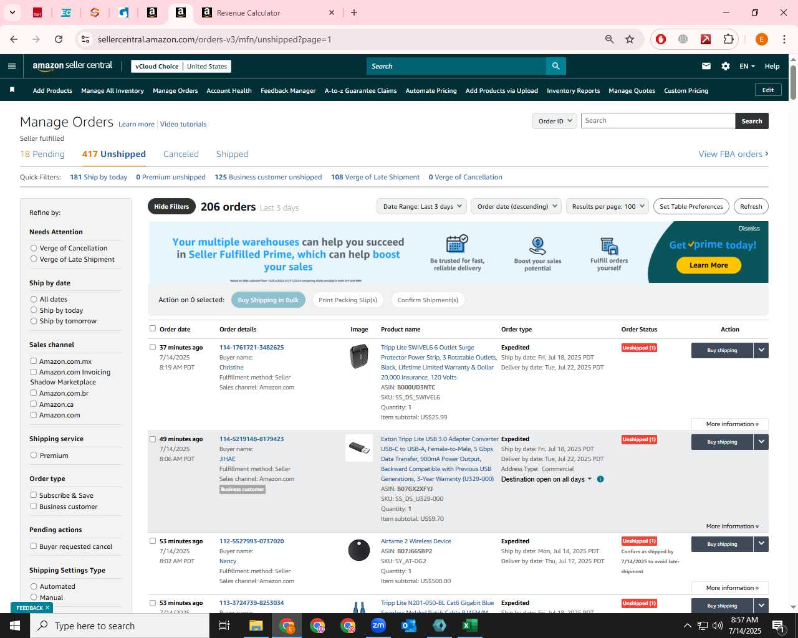Open the Date Range Last 3 days dropdown
This screenshot has height=638, width=798.
coord(421,206)
